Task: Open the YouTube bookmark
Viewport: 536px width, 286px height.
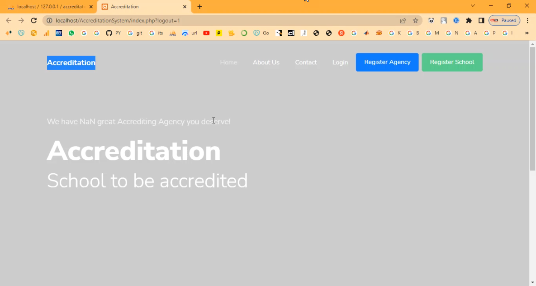Action: coord(206,33)
